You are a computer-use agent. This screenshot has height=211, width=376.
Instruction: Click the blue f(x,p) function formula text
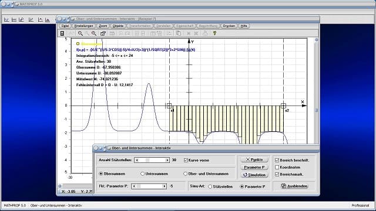pyautogui.click(x=136, y=50)
